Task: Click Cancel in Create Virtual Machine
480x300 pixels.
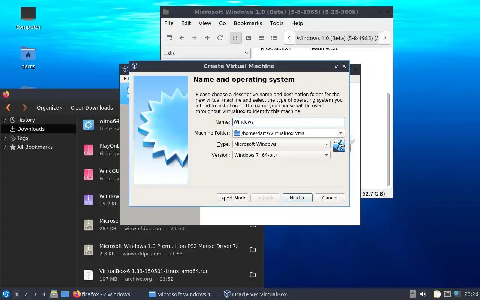Action: click(x=330, y=198)
